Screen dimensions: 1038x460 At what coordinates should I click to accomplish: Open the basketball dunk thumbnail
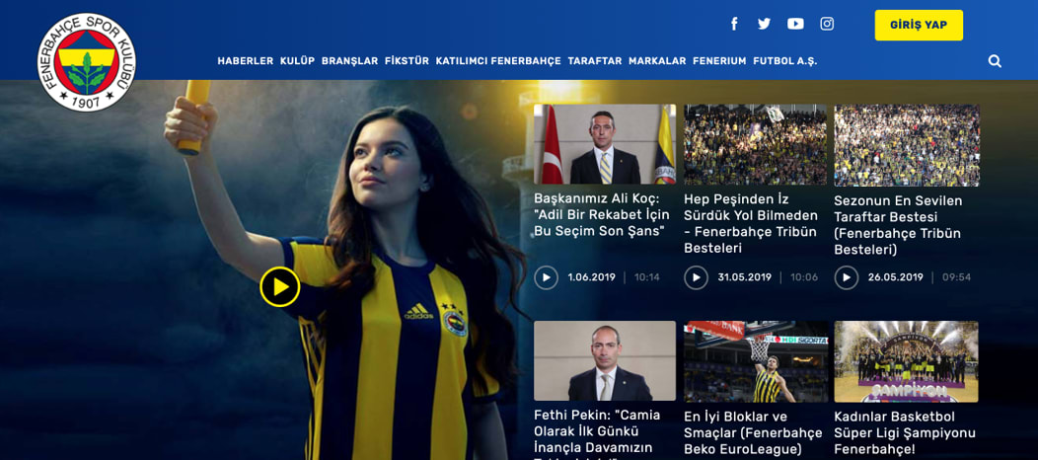tap(756, 361)
